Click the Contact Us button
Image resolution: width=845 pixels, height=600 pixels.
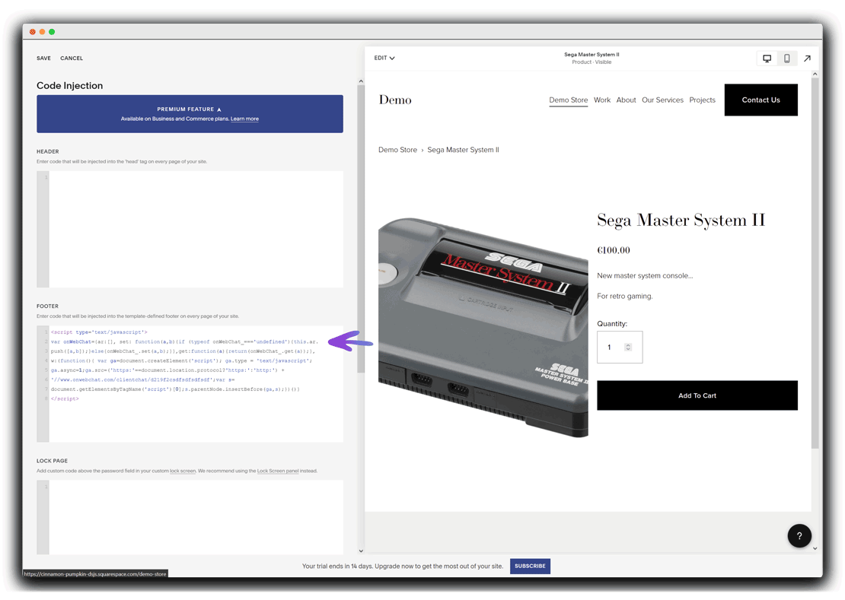tap(760, 100)
